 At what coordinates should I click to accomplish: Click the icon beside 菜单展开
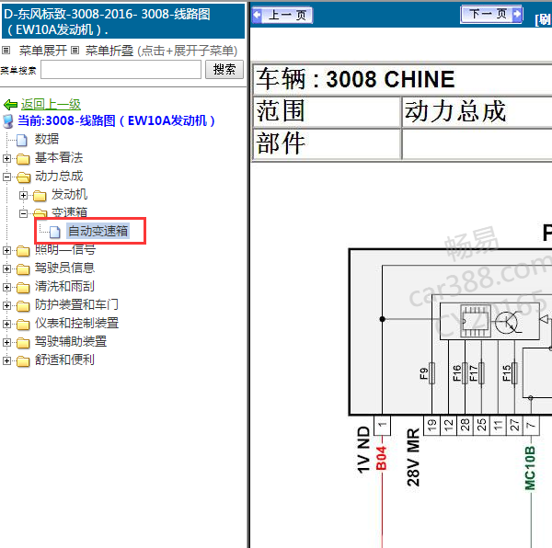pos(6,51)
